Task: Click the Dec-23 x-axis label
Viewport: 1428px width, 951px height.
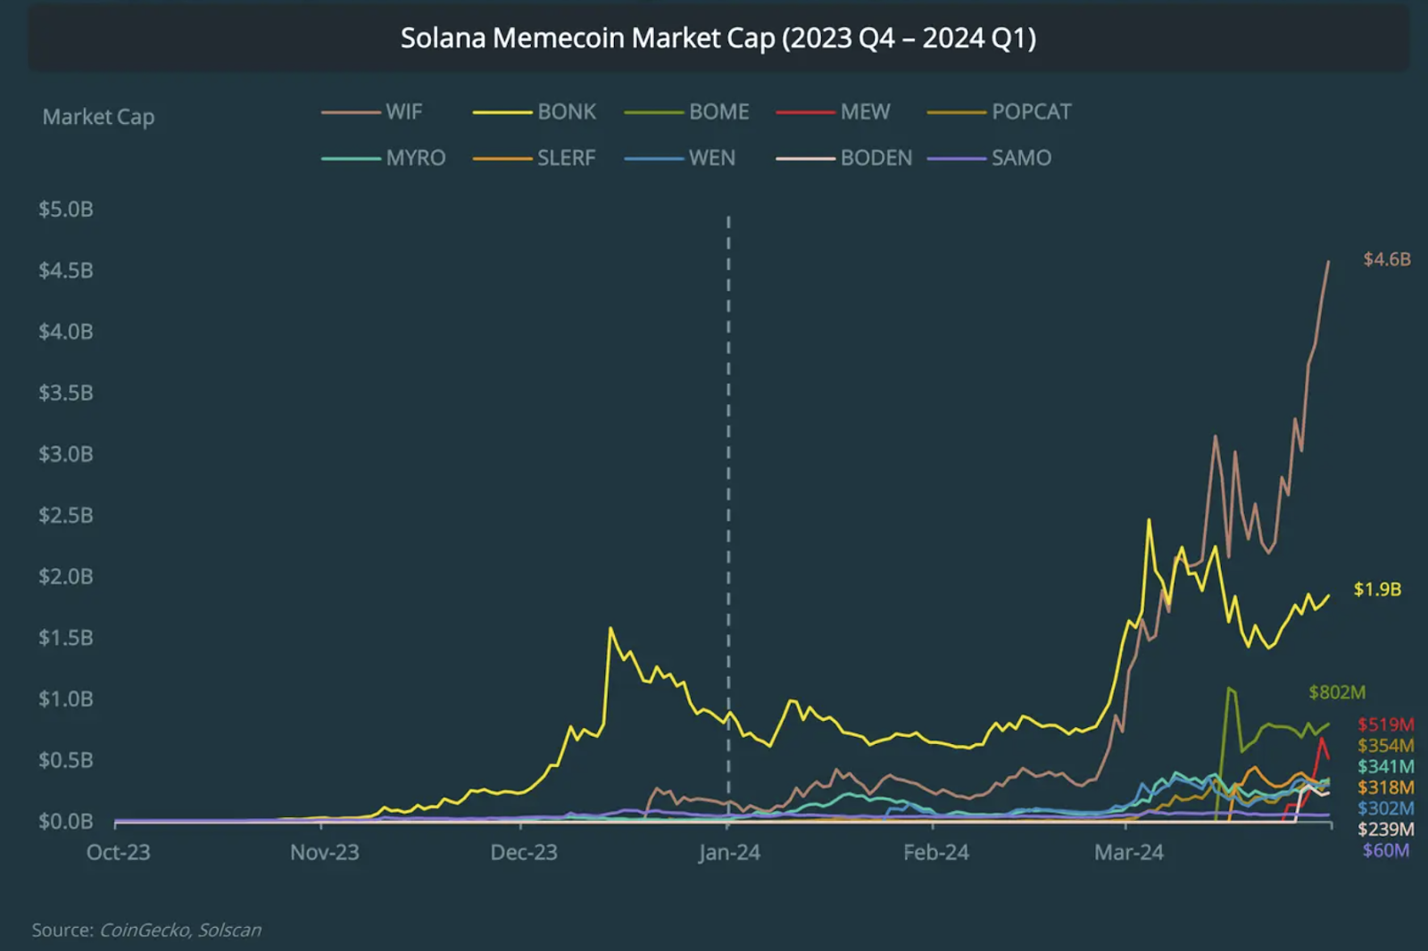Action: [x=524, y=853]
